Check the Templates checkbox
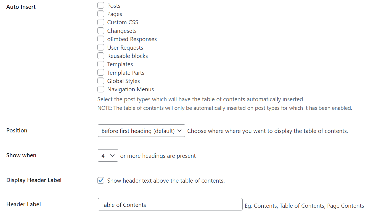Screen dimensions: 368x216 point(101,64)
